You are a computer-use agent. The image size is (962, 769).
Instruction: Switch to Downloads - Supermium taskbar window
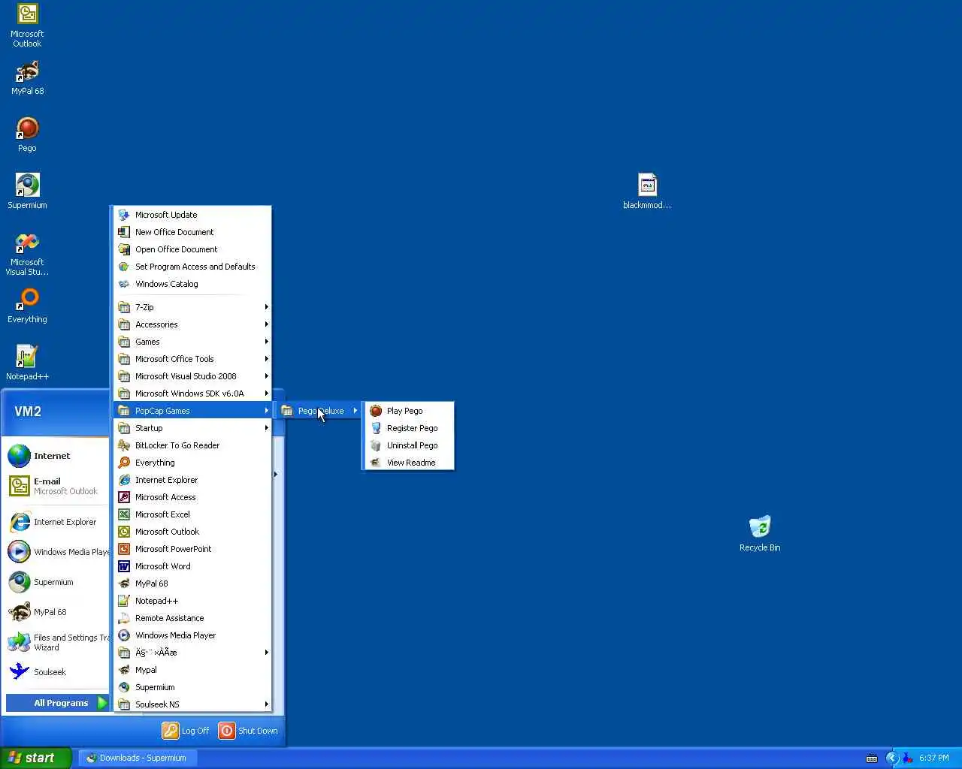pos(138,758)
